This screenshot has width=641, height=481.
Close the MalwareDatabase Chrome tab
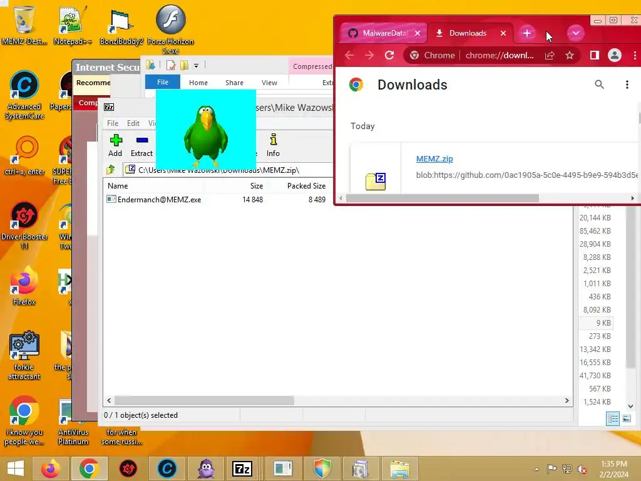coord(418,33)
